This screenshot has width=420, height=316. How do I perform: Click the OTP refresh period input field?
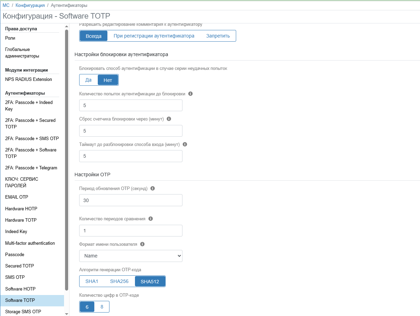131,200
